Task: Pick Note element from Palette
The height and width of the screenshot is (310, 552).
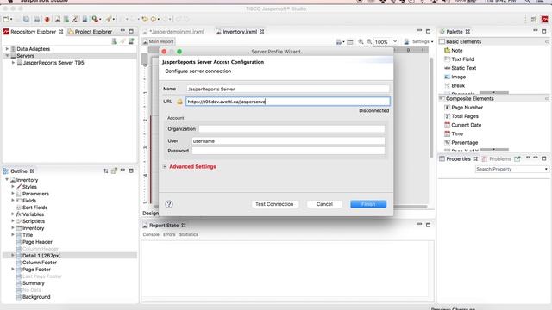Action: [x=456, y=50]
